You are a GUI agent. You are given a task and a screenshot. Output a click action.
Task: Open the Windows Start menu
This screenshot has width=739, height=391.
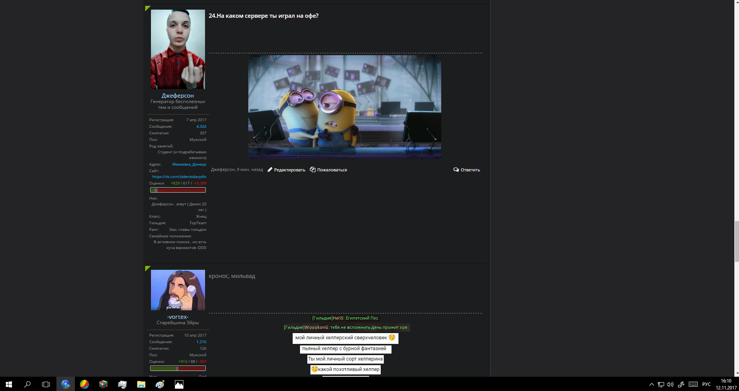(x=9, y=384)
